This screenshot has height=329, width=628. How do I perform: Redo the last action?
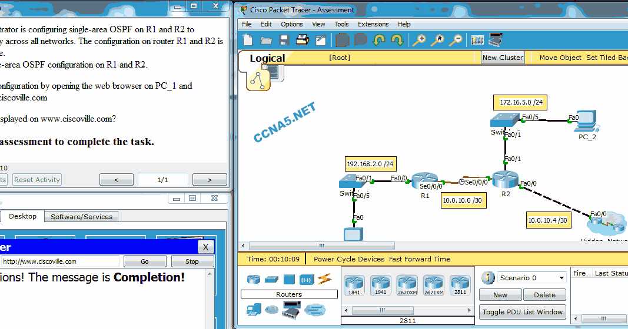[x=397, y=40]
